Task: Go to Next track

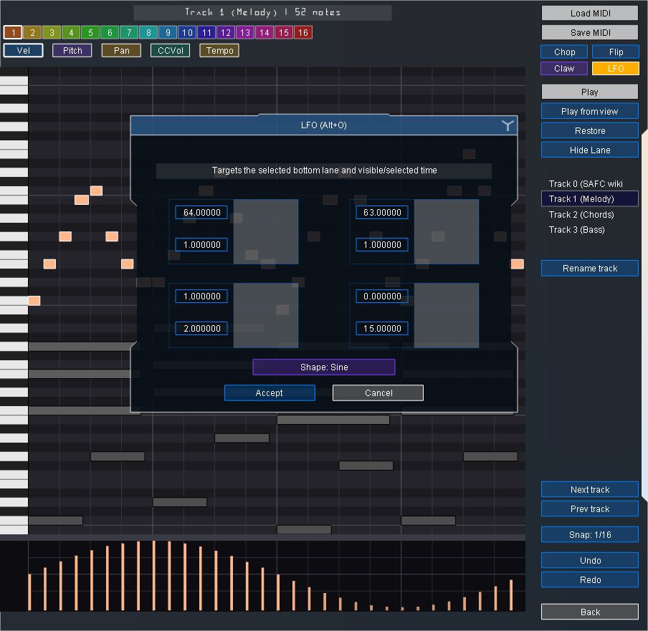Action: tap(590, 490)
